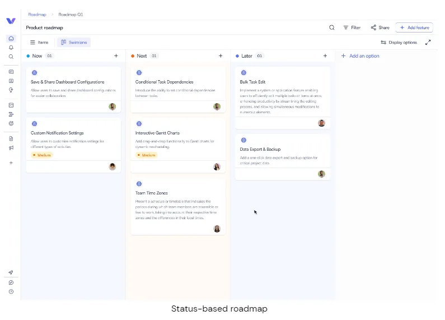The width and height of the screenshot is (445, 320).
Task: Click the count badge beside Now
Action: pyautogui.click(x=49, y=55)
